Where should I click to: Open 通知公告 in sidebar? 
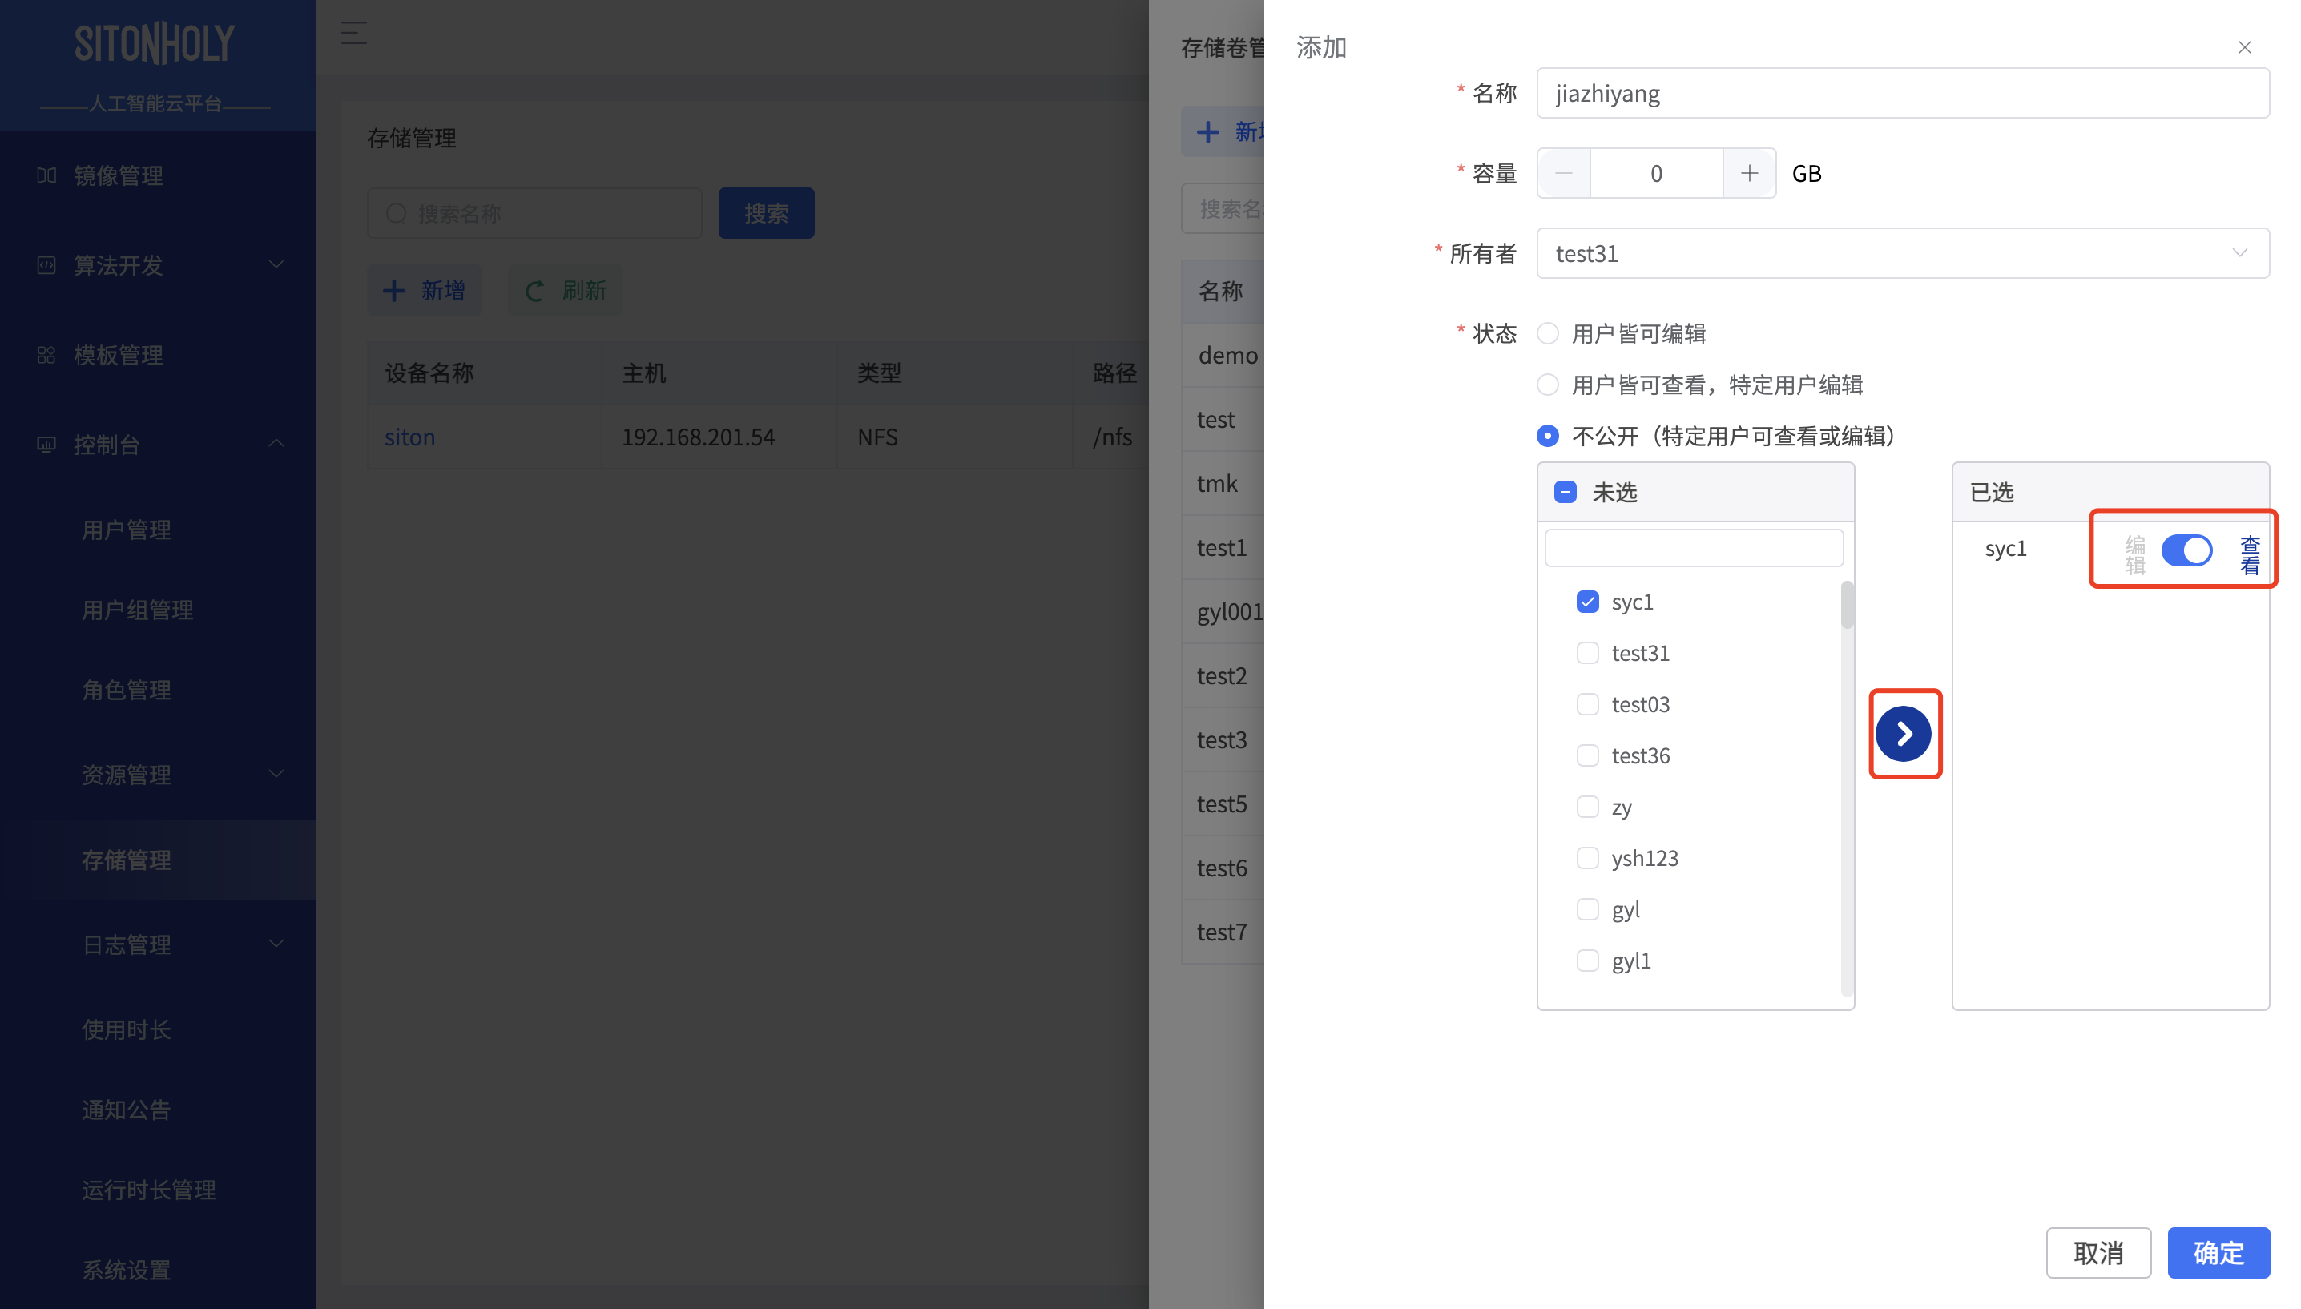click(127, 1110)
